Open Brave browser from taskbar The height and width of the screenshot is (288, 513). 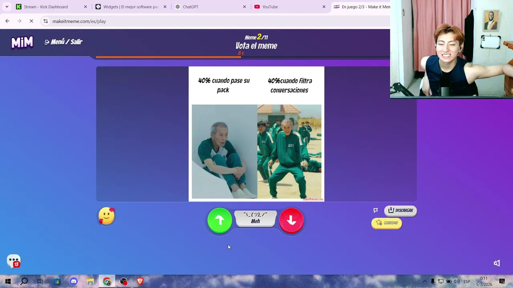click(x=140, y=281)
